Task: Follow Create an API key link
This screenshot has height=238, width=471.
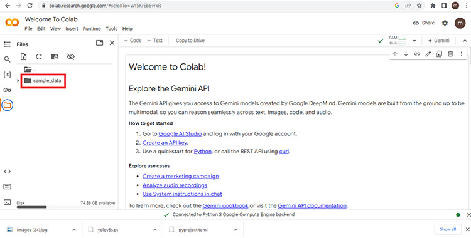Action: 165,143
